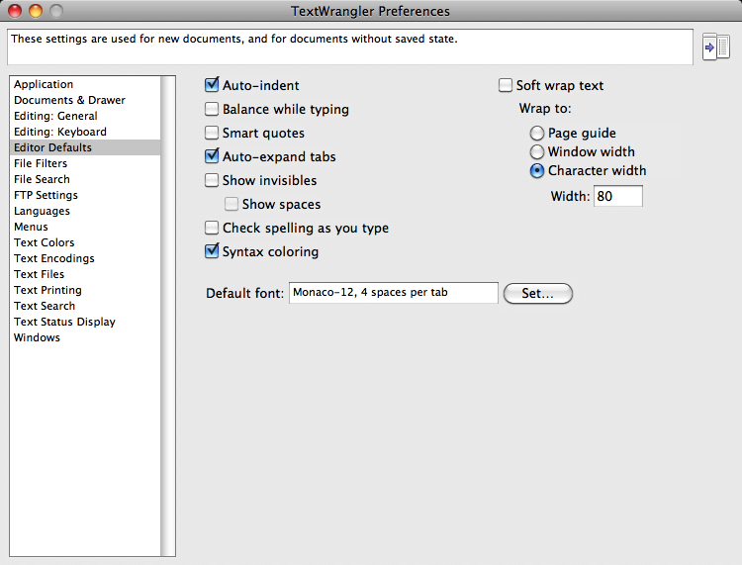The width and height of the screenshot is (742, 565).
Task: Open the Languages preferences section
Action: coord(42,212)
